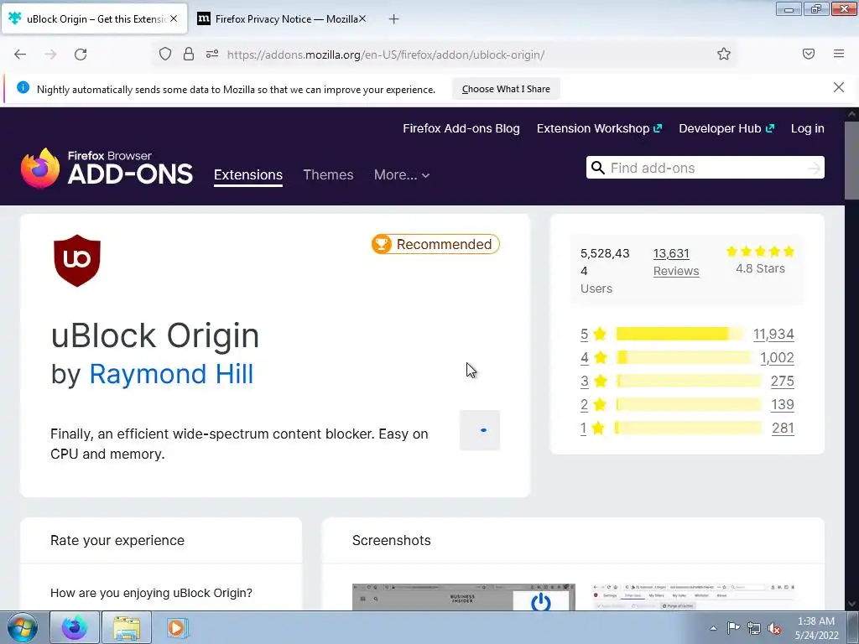This screenshot has width=859, height=644.
Task: Open the 139 two-star reviews count
Action: tap(783, 405)
